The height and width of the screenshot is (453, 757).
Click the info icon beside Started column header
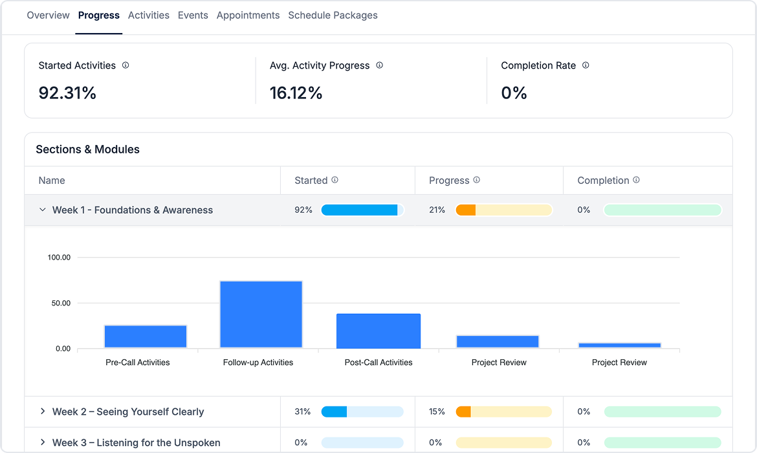(x=335, y=180)
